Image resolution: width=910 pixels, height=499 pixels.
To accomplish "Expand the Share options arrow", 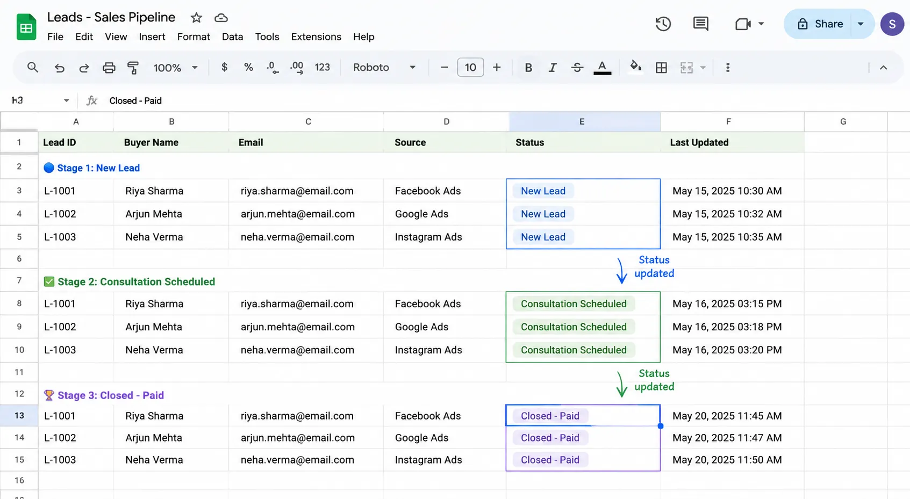I will tap(861, 24).
